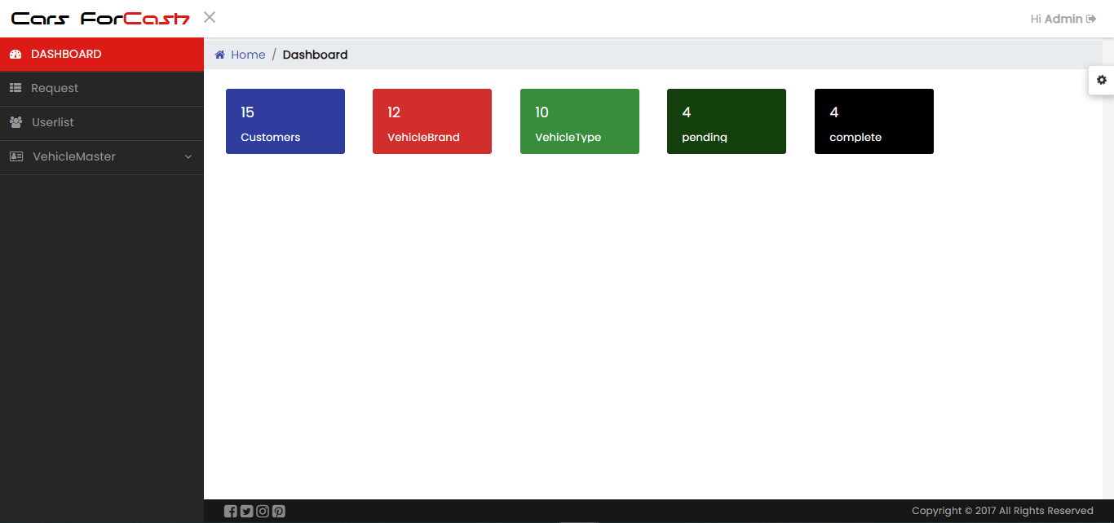Open the dark green pending card
This screenshot has height=523, width=1114.
(x=727, y=121)
